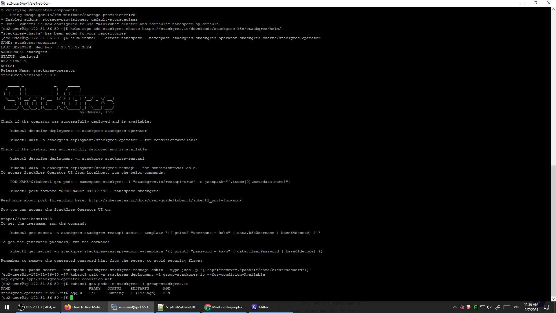556x313 pixels.
Task: Click the 'LAST DEPLOYED: Wed Feb 7' line
Action: pyautogui.click(x=46, y=47)
